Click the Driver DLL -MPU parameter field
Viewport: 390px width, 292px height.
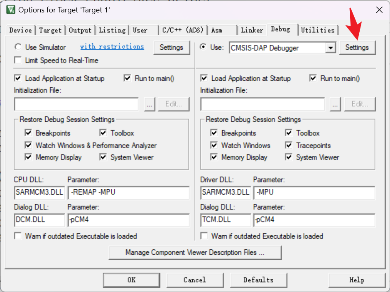[x=314, y=193]
